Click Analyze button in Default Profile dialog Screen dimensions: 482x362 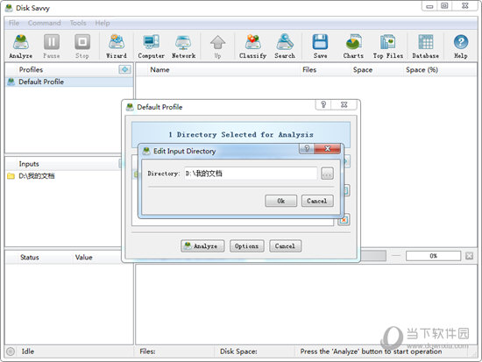tap(202, 246)
